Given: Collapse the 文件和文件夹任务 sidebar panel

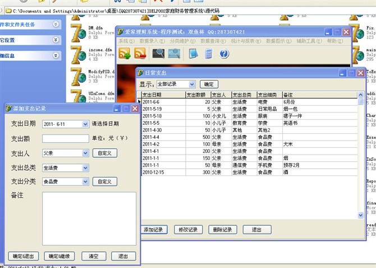Looking at the screenshot, I should [56, 24].
